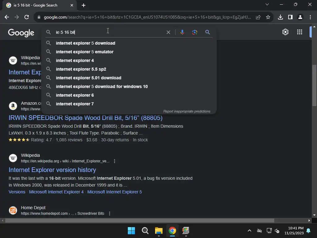Viewport: 317px width, 238px height.
Task: Click the horizontal scroll right arrow
Action: [309, 220]
